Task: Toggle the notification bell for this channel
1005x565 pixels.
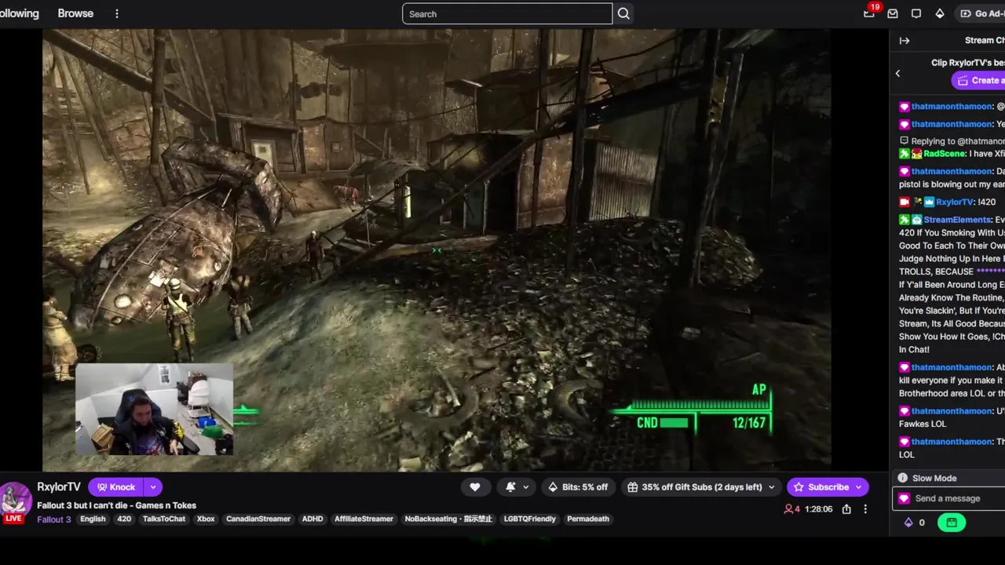Action: [x=510, y=487]
